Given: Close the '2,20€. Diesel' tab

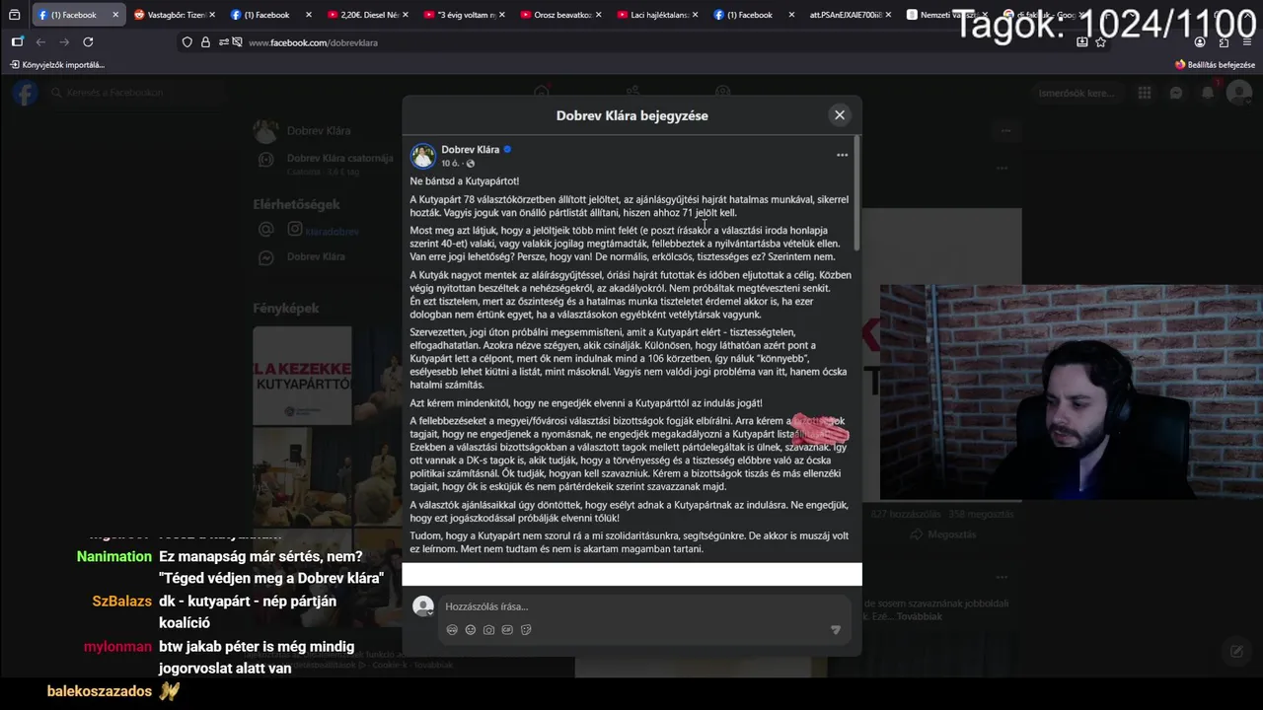Looking at the screenshot, I should [x=406, y=15].
